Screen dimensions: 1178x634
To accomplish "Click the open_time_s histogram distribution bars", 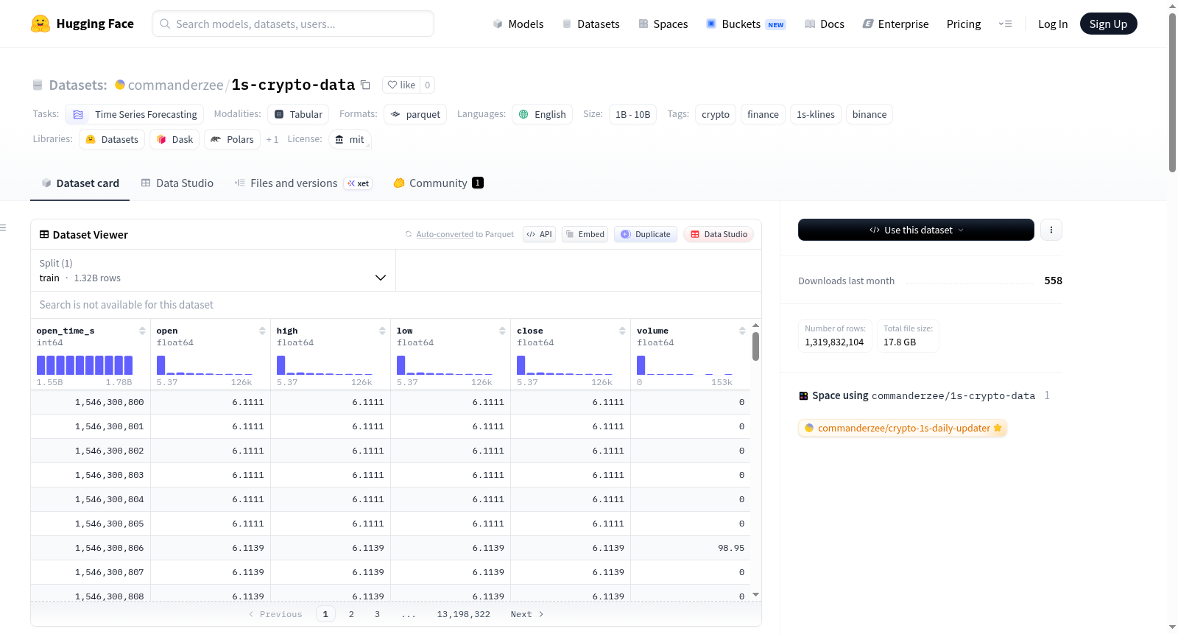I will click(x=85, y=365).
